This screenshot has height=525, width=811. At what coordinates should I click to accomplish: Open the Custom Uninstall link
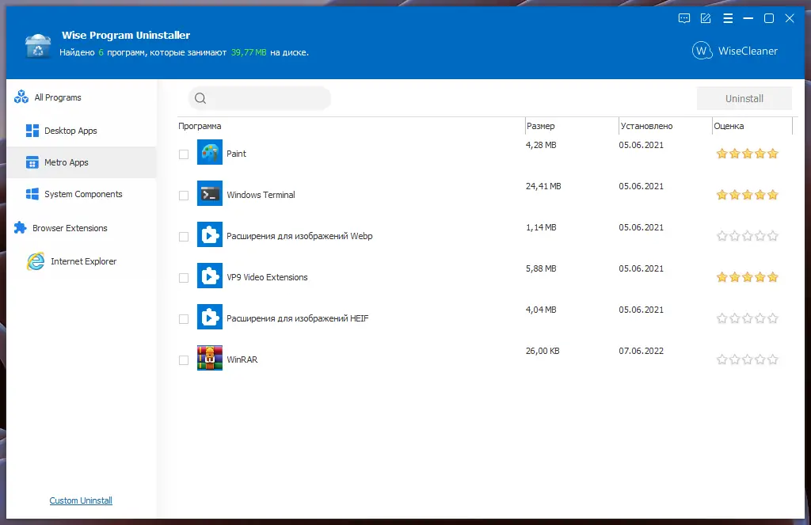(x=80, y=500)
